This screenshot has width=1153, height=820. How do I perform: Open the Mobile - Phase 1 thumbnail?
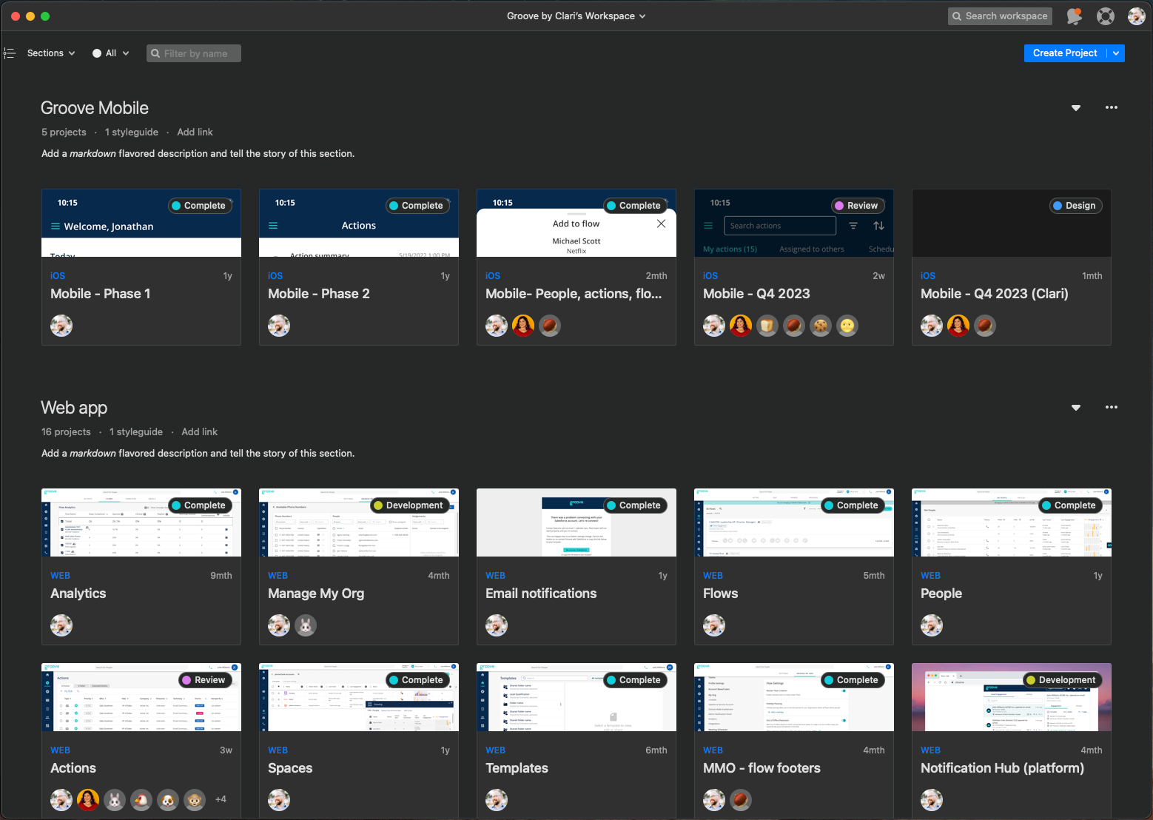click(141, 223)
